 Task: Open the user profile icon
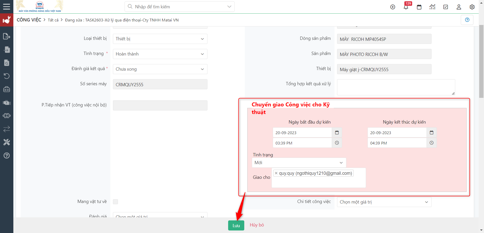[x=459, y=7]
